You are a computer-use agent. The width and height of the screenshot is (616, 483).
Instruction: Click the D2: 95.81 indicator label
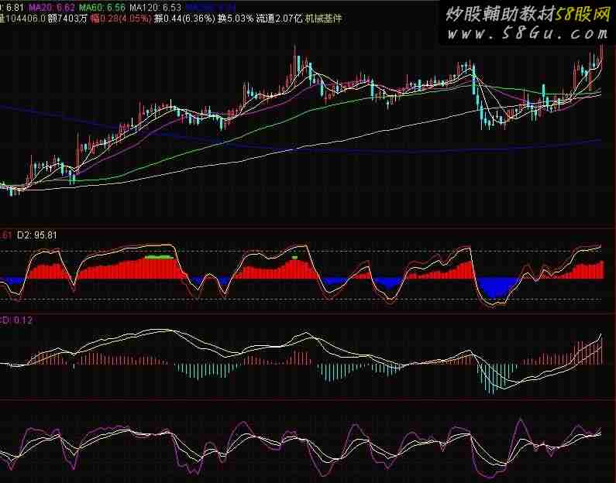point(36,235)
